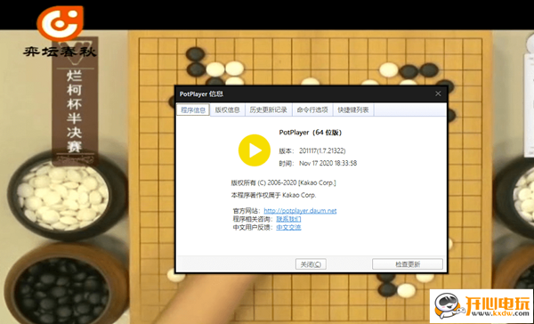The image size is (534, 324).
Task: Click the PotPlayer (64 位版) heading
Action: 311,133
